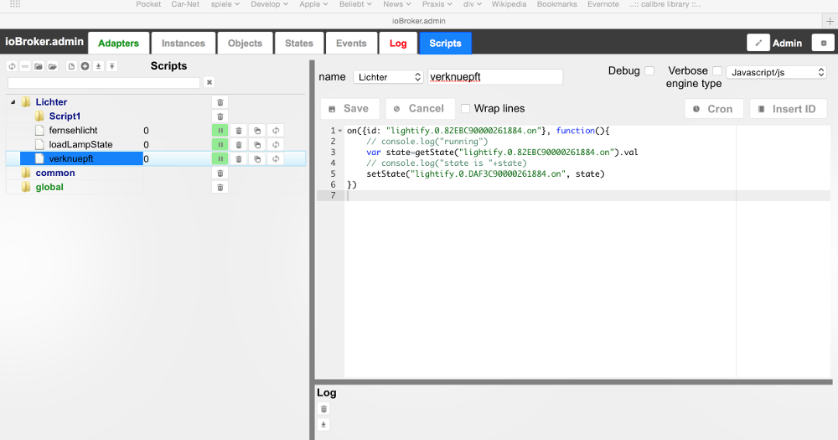Open the News bookmarks dropdown
This screenshot has height=440, width=838.
pyautogui.click(x=397, y=4)
